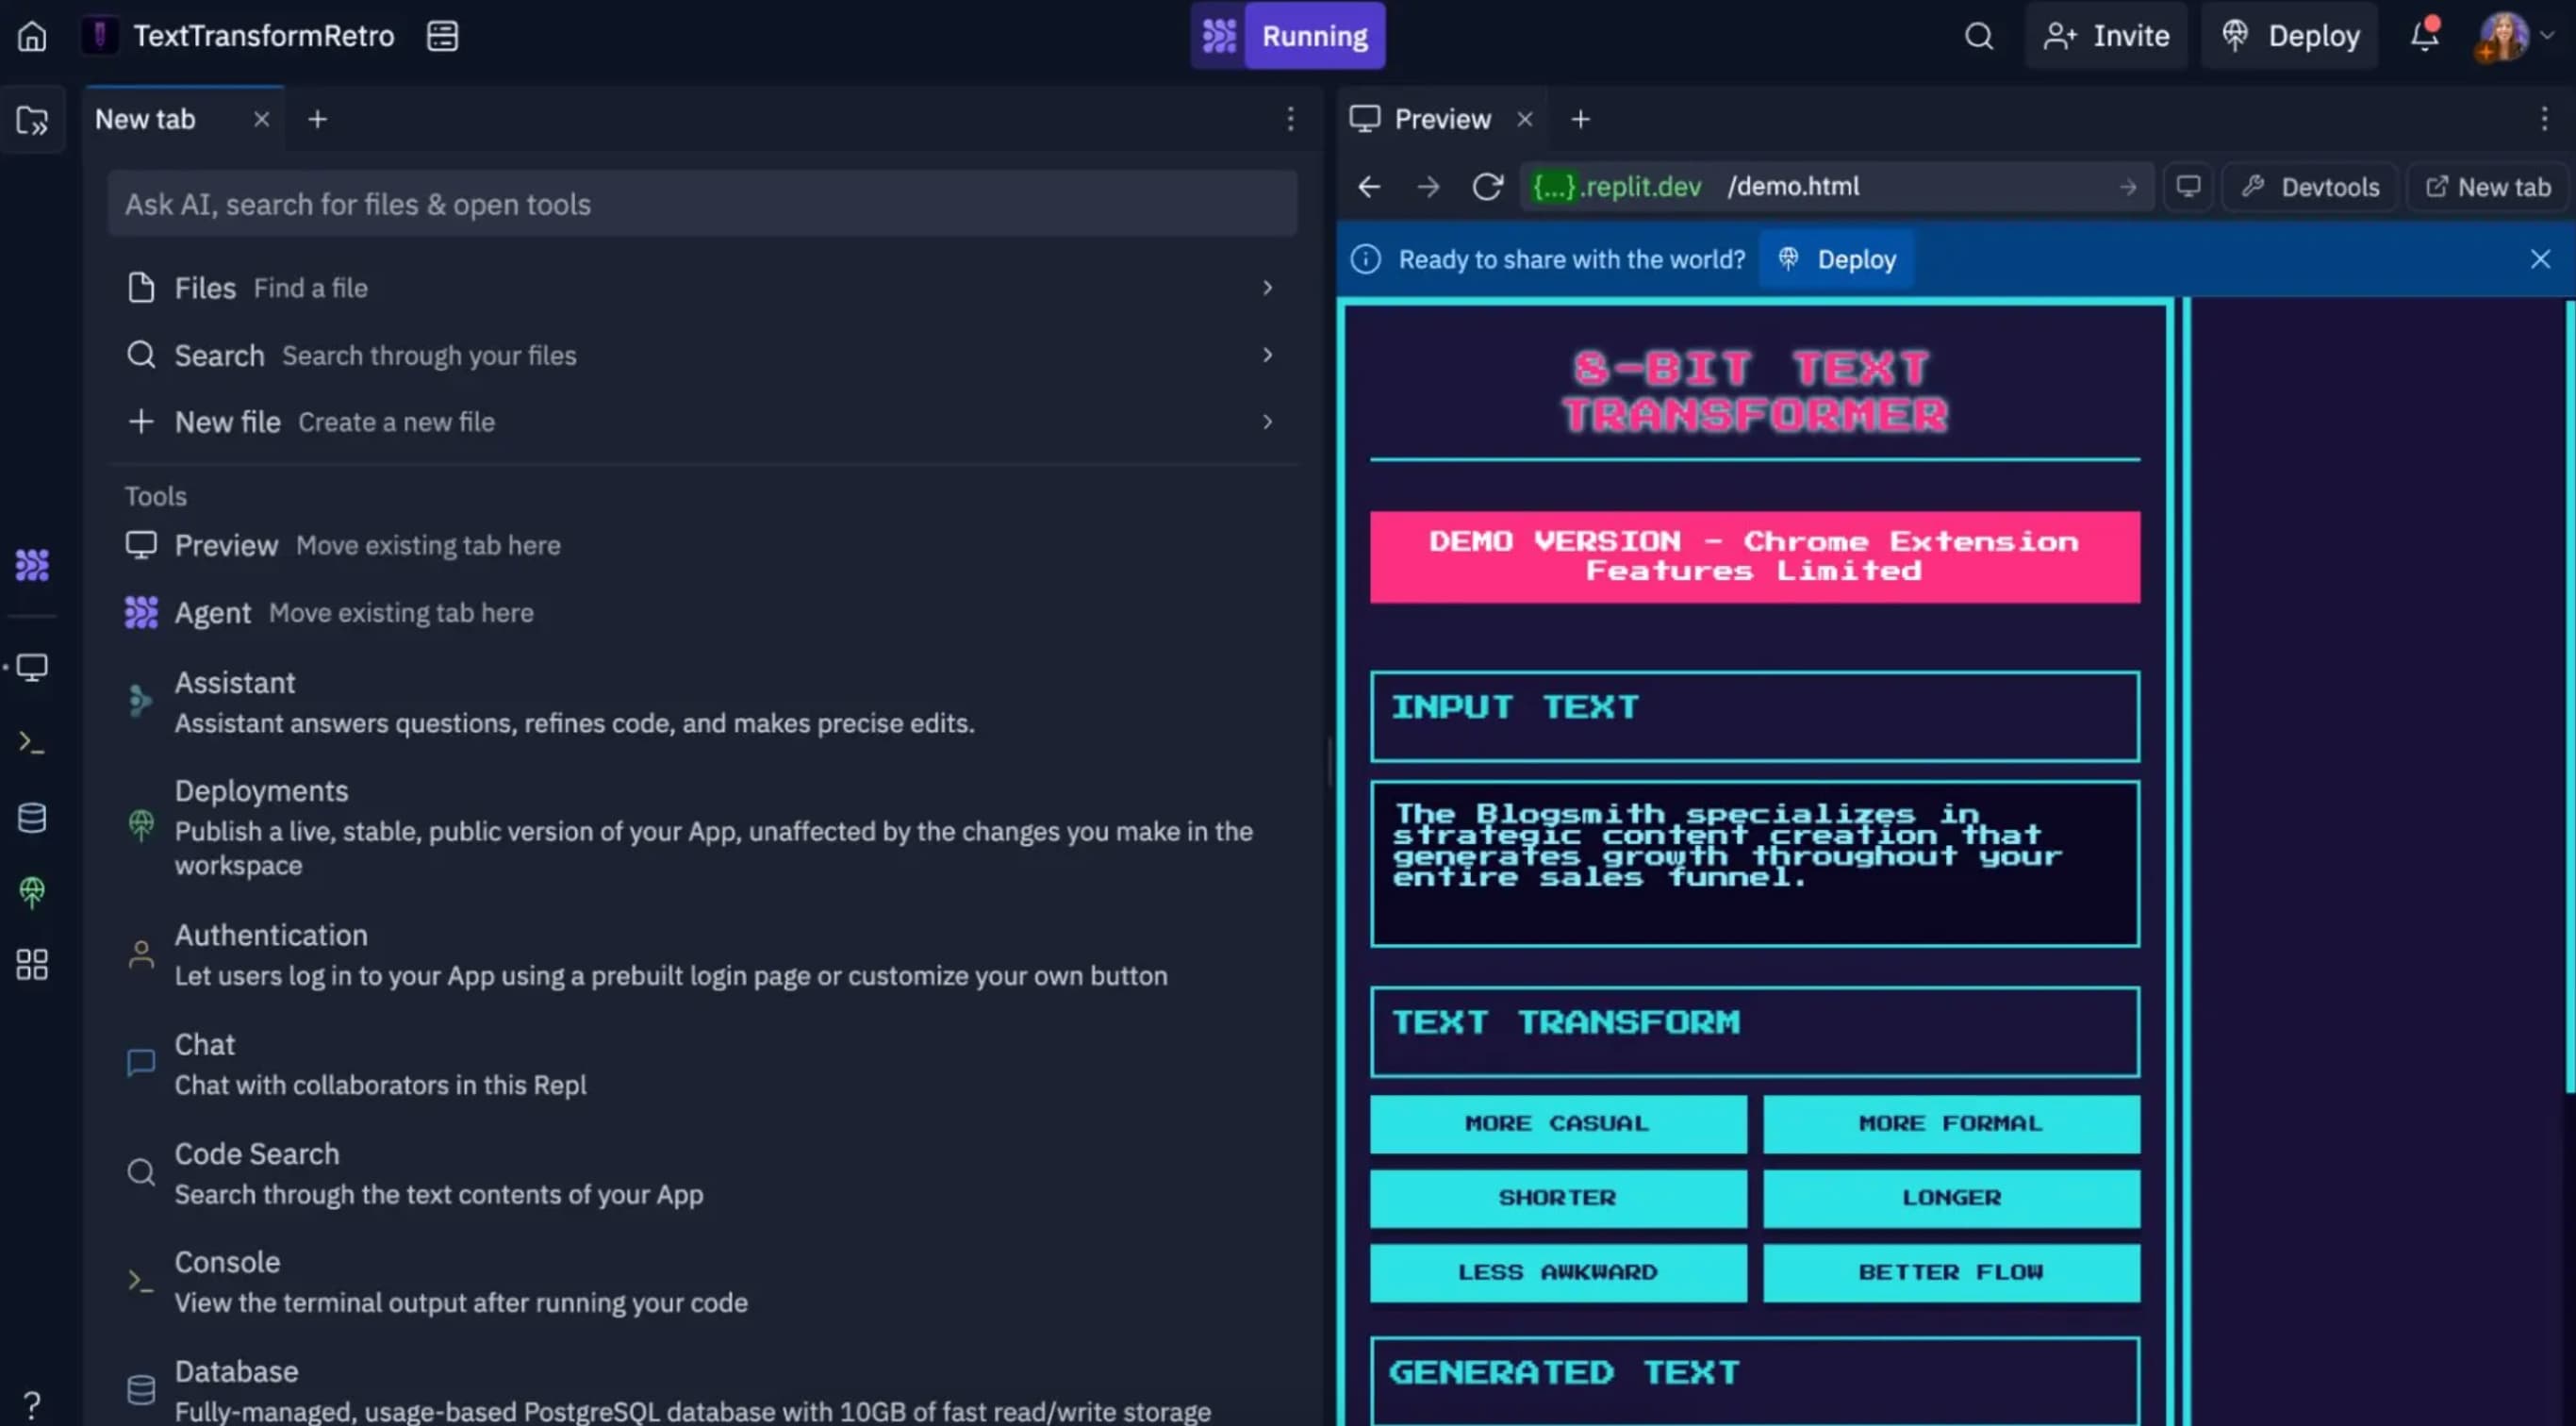Click inside the Blogsmith input text area
Screen dimensions: 2576x1426
coord(1755,864)
